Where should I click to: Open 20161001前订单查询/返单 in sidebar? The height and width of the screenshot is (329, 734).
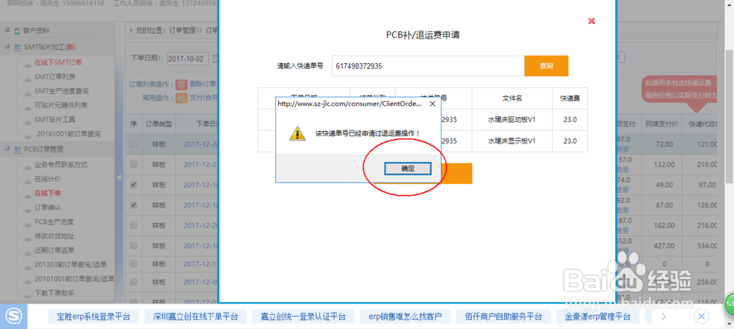point(74,279)
